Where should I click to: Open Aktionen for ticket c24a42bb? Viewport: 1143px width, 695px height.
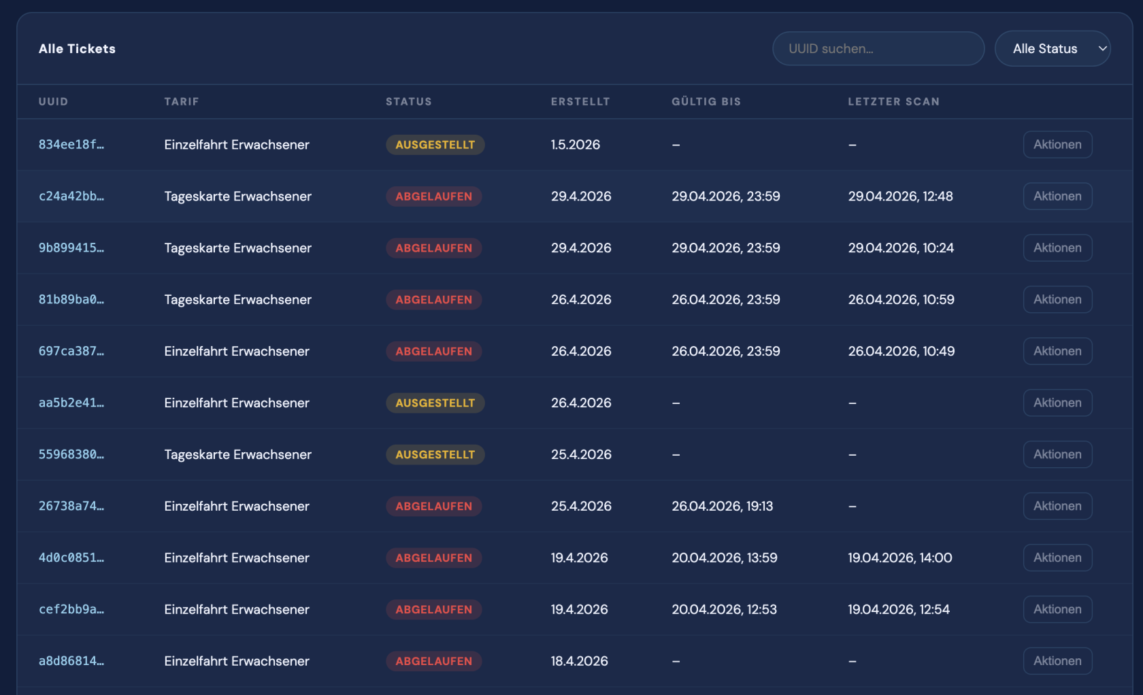pyautogui.click(x=1057, y=197)
